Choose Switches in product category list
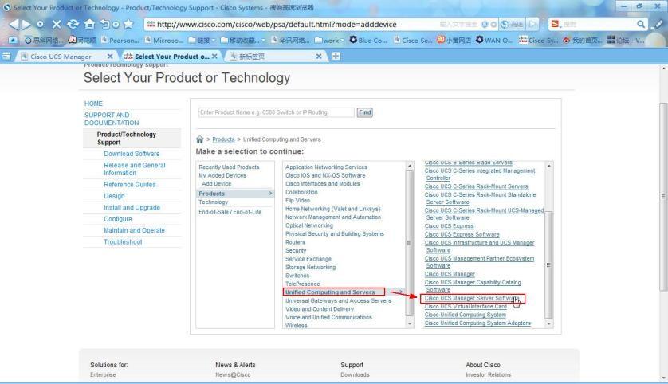The height and width of the screenshot is (384, 668). point(297,276)
